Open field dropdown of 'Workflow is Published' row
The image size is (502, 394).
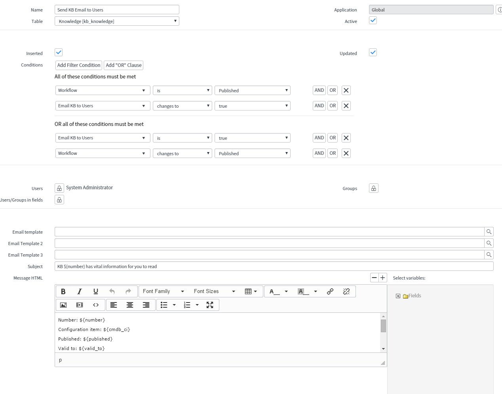103,90
